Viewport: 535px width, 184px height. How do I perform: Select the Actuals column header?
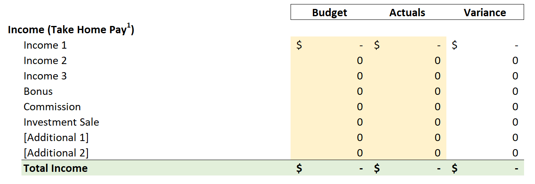pyautogui.click(x=407, y=13)
